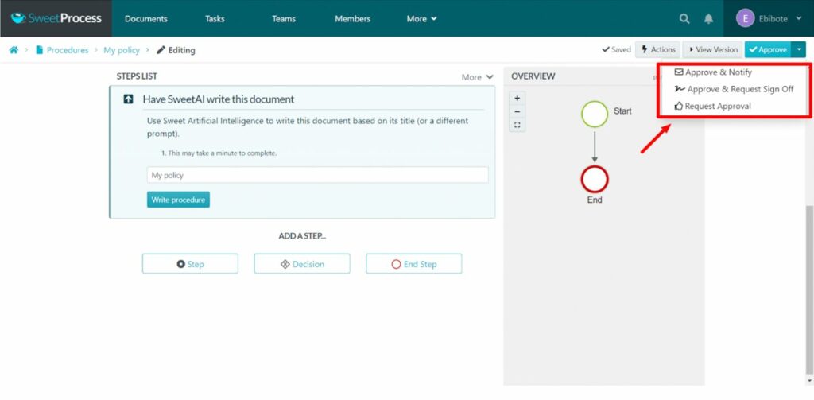Zoom out on the overview diagram
This screenshot has height=400, width=814.
tap(517, 112)
